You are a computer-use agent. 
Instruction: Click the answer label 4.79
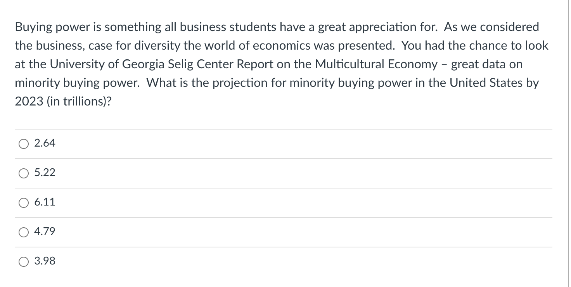(44, 232)
